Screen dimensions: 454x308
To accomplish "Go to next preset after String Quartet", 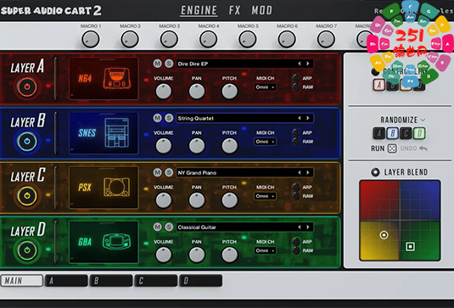I will click(x=308, y=118).
